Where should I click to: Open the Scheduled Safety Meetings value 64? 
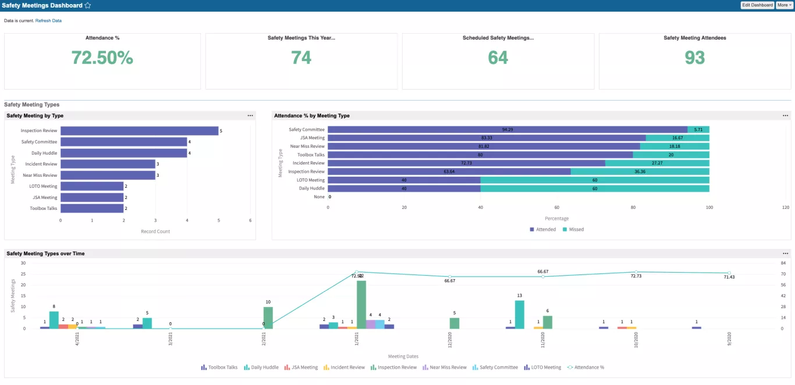498,58
